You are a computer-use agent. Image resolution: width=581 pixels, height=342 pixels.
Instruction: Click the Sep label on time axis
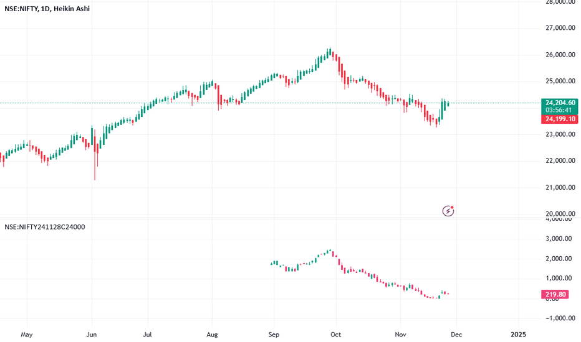(x=274, y=335)
